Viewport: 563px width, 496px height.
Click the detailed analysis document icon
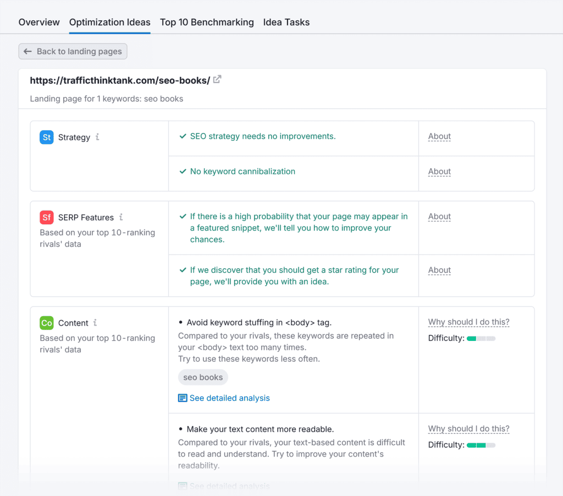click(183, 398)
